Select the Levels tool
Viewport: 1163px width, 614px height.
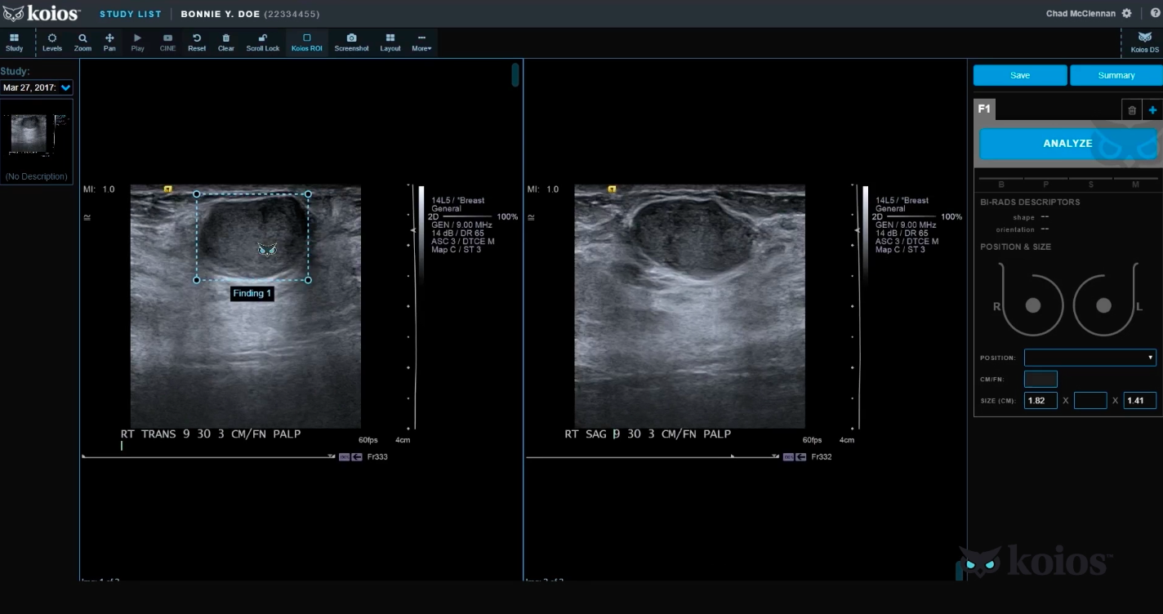[52, 42]
